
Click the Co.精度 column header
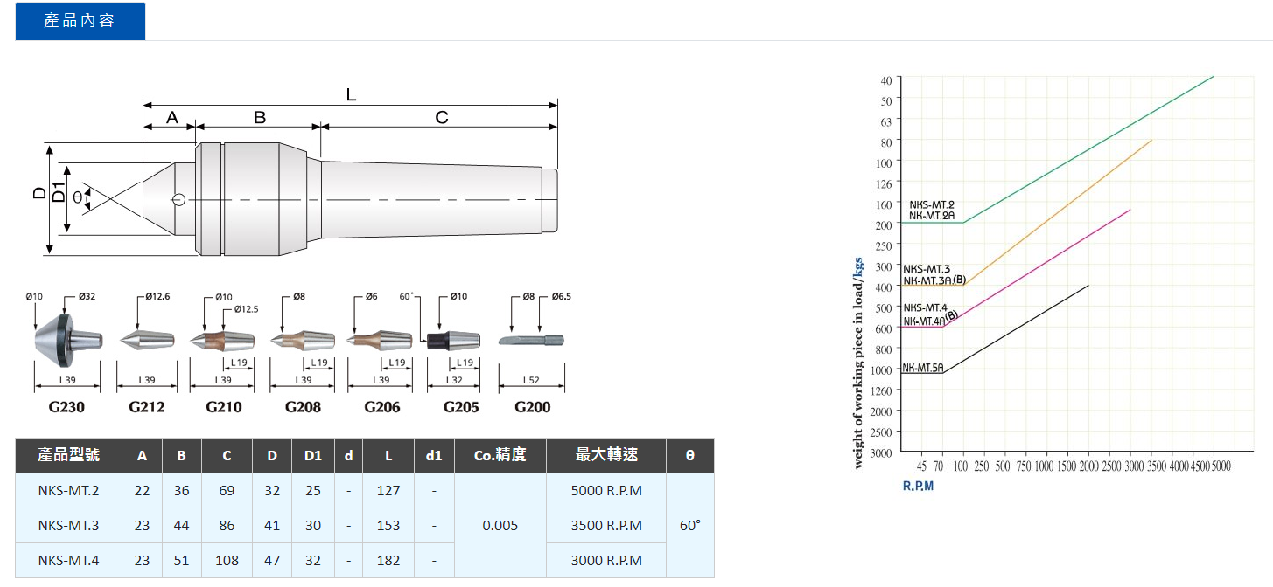pos(500,455)
